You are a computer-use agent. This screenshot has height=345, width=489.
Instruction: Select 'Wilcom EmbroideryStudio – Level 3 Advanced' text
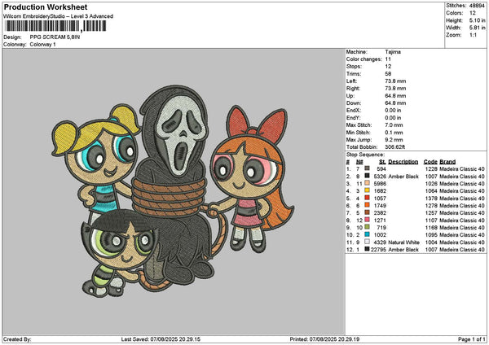(59, 16)
